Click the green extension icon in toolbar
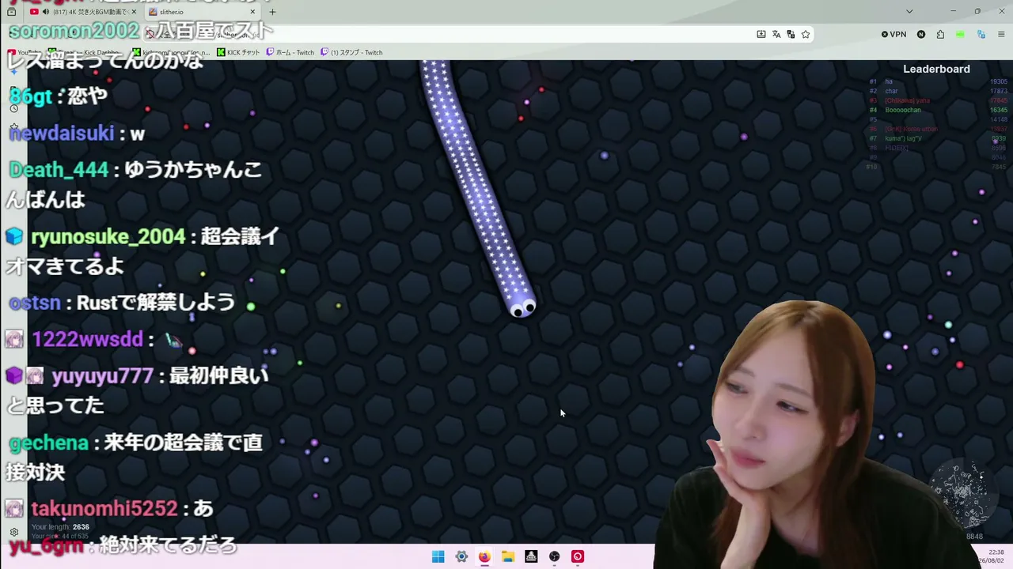Viewport: 1013px width, 569px height. (x=960, y=34)
